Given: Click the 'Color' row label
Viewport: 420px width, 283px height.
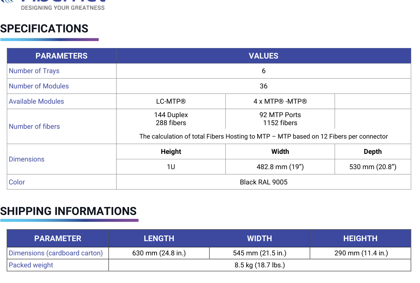Looking at the screenshot, I should pos(17,182).
